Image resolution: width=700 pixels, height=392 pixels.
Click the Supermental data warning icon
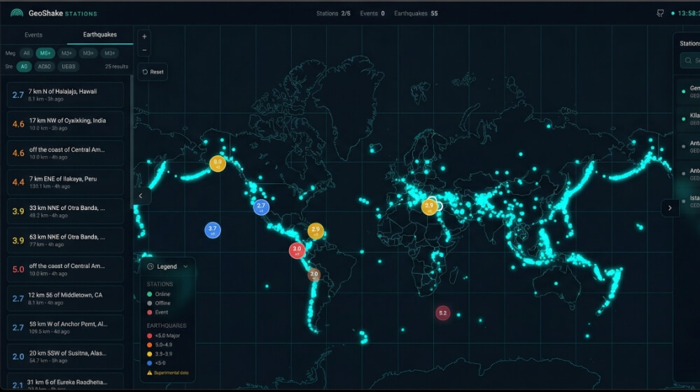150,373
